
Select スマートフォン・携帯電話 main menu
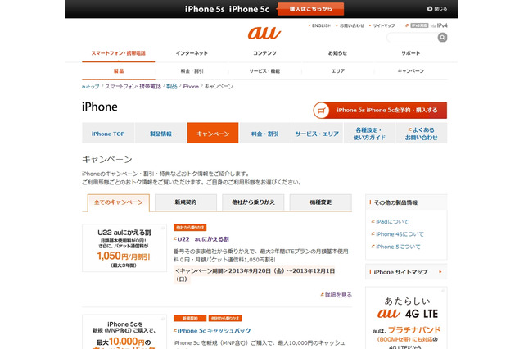pos(118,53)
